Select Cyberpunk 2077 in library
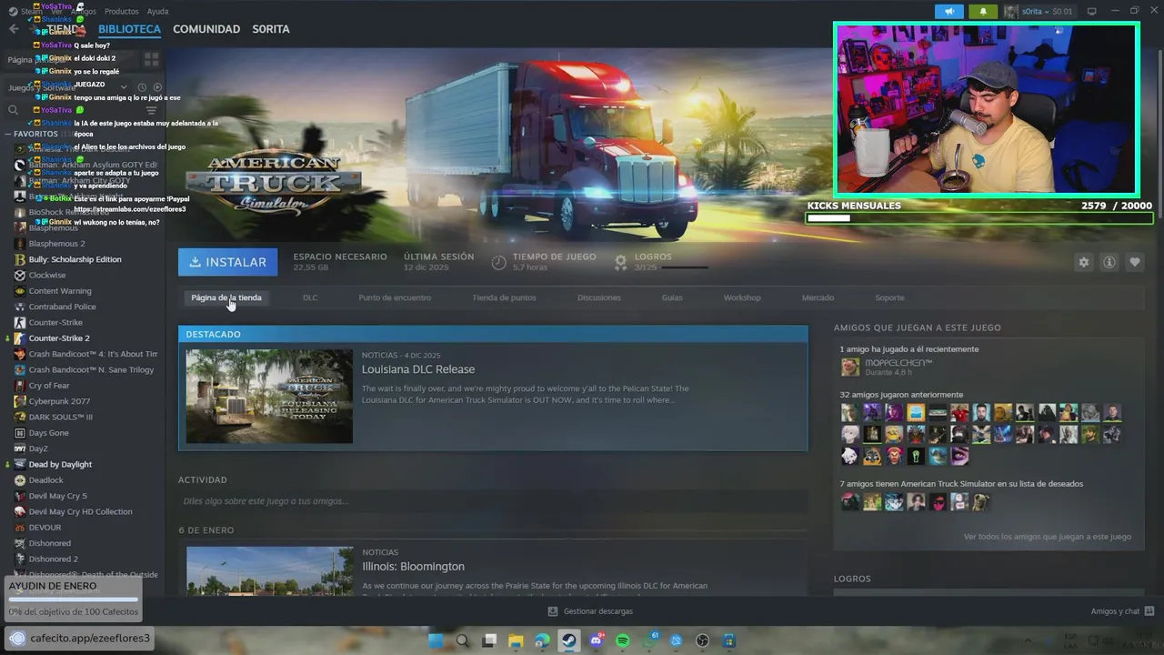The height and width of the screenshot is (655, 1164). pos(59,401)
